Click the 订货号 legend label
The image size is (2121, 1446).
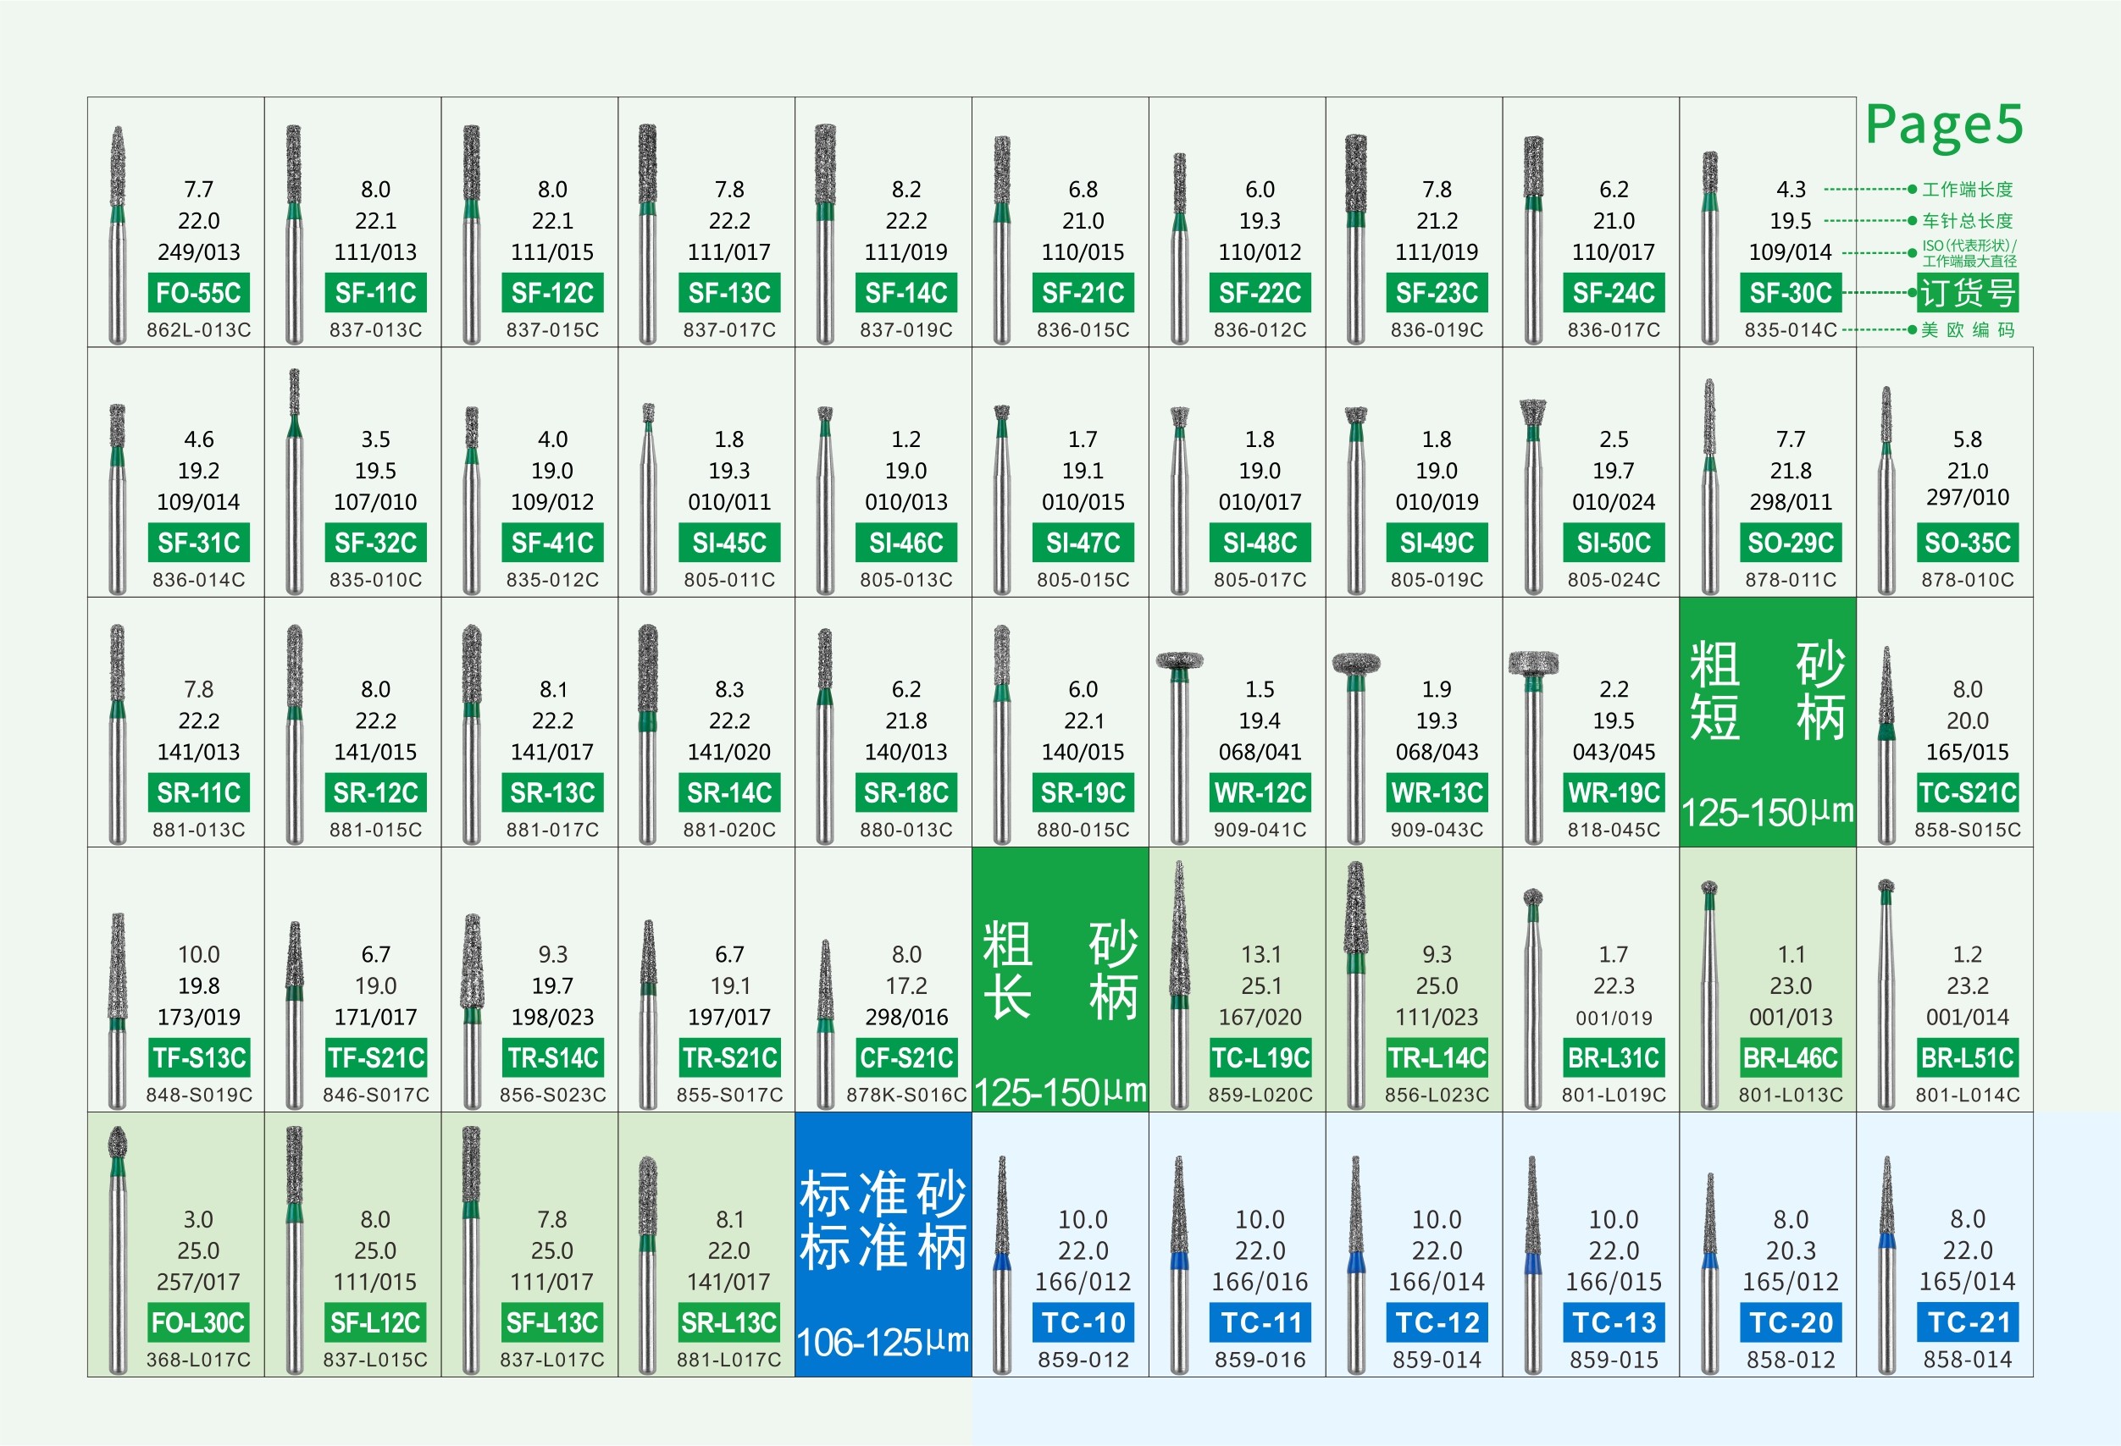(1967, 293)
